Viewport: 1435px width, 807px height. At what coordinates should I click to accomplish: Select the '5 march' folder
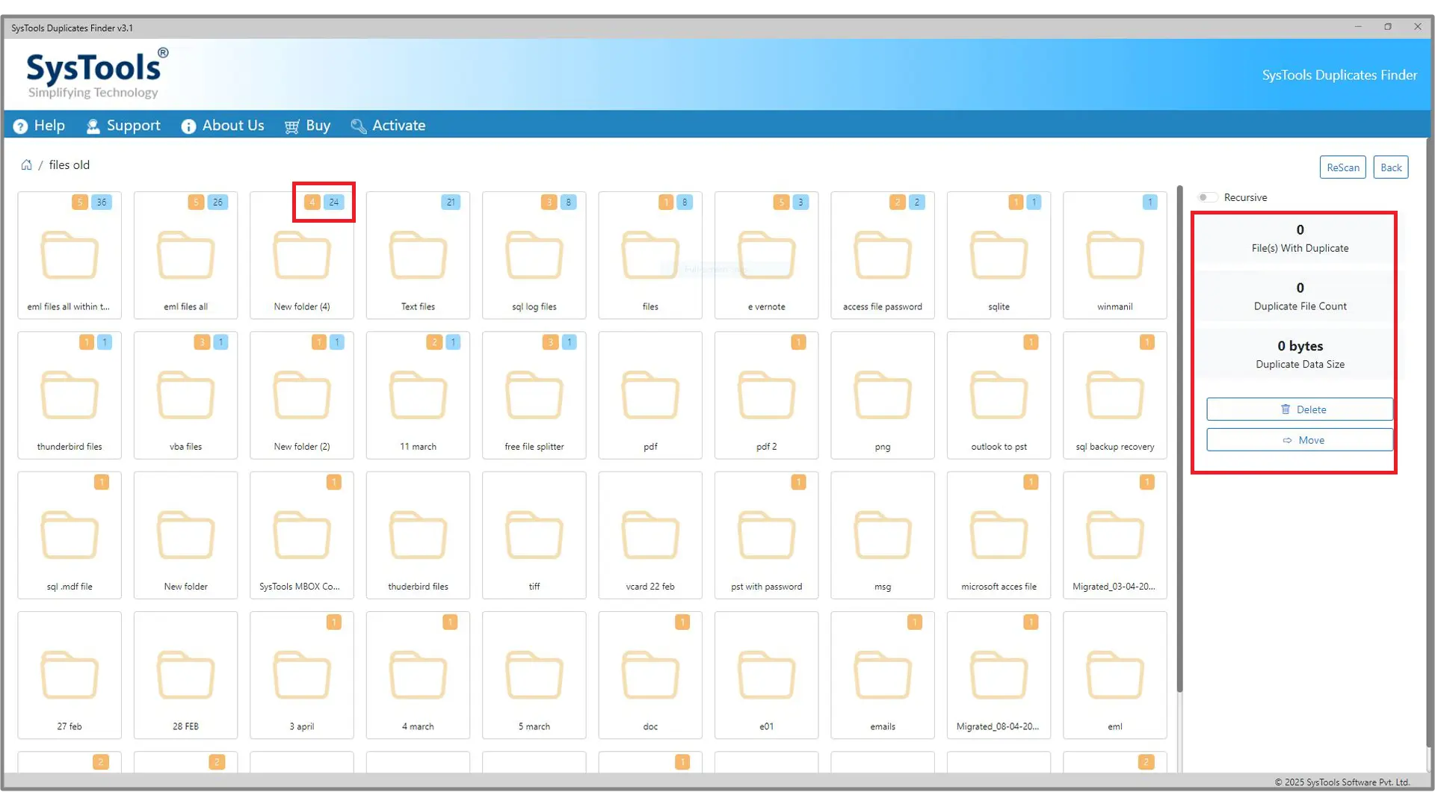[534, 675]
